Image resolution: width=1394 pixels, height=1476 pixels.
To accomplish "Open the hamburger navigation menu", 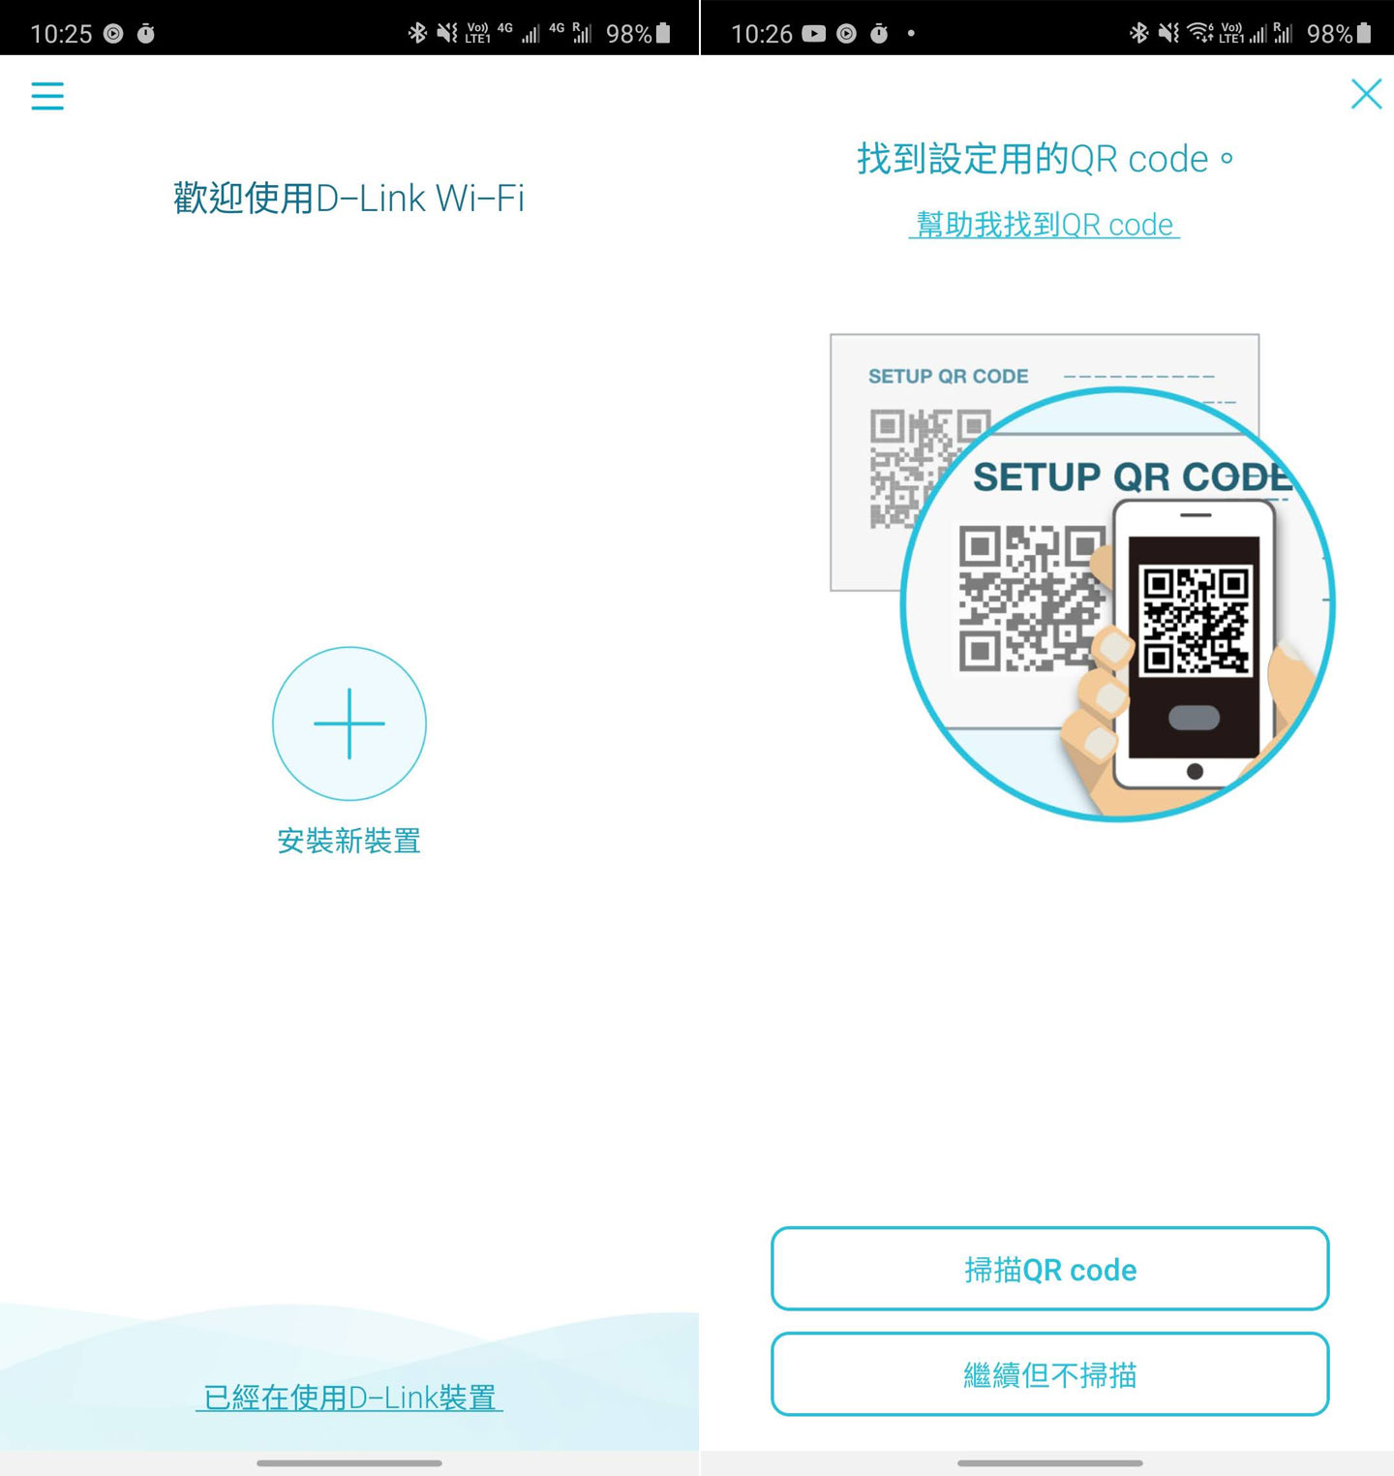I will click(47, 97).
